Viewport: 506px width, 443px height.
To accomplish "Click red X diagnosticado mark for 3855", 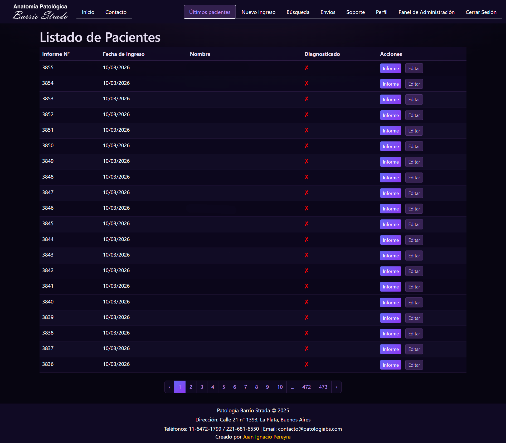I will pyautogui.click(x=306, y=68).
